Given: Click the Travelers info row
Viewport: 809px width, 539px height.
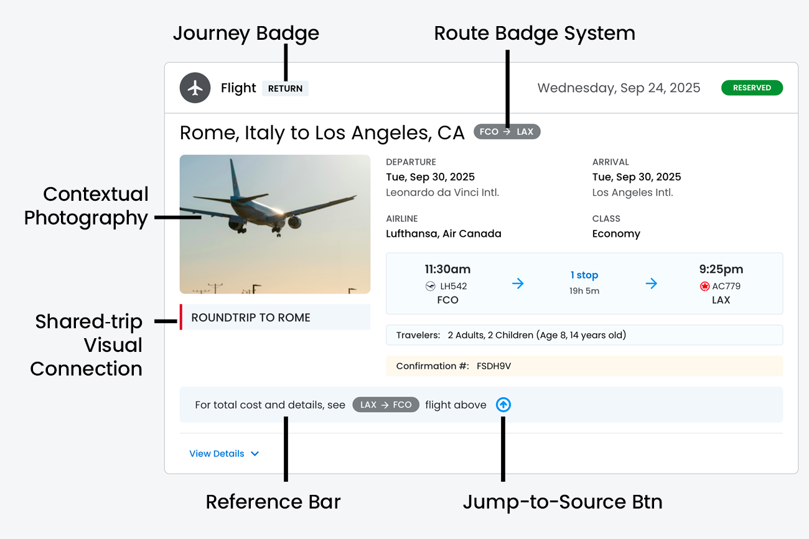Looking at the screenshot, I should click(584, 335).
